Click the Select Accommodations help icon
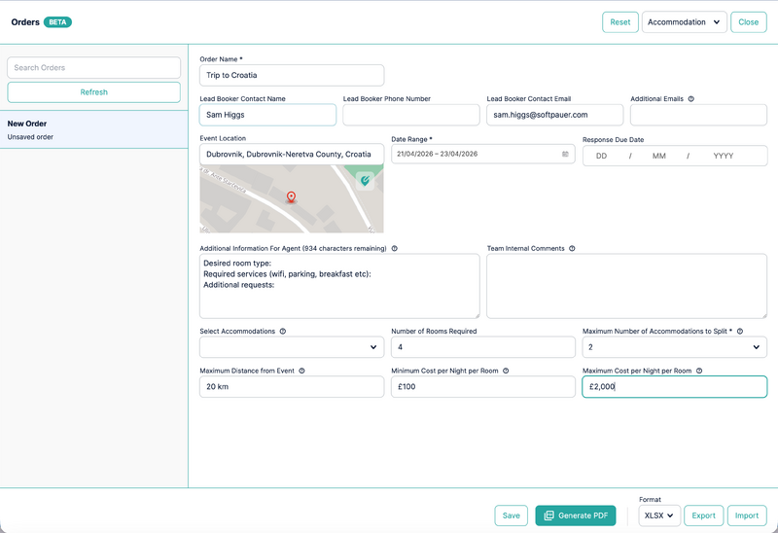 pyautogui.click(x=283, y=331)
